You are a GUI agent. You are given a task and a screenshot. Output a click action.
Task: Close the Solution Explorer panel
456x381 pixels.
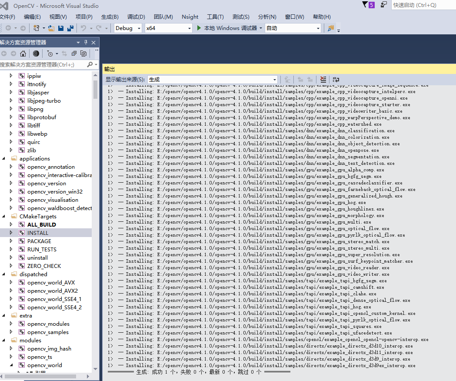coord(93,43)
